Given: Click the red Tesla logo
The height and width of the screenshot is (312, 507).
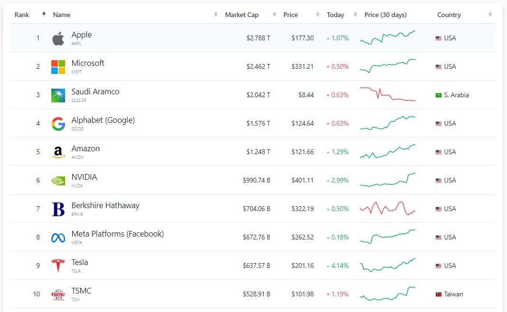Looking at the screenshot, I should (58, 266).
